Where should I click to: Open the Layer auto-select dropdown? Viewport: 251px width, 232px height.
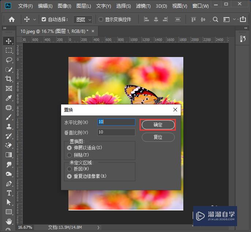[x=83, y=19]
